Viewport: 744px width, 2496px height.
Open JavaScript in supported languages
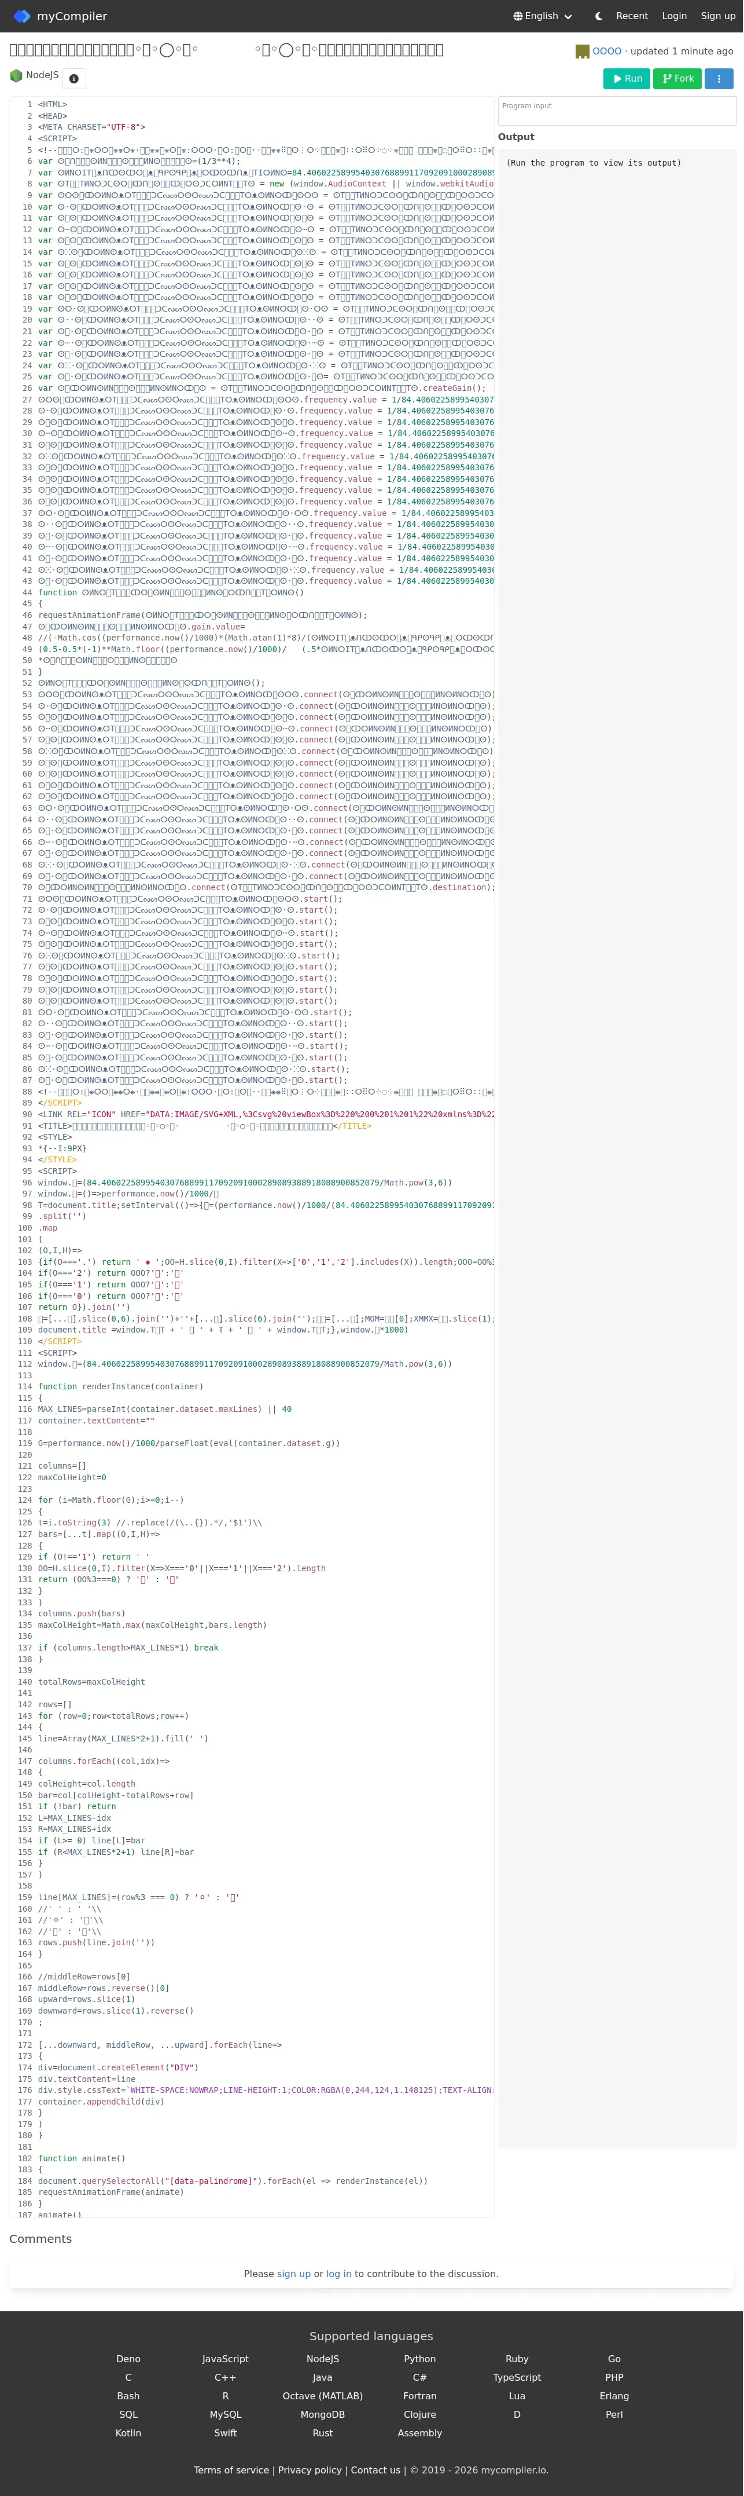[x=226, y=2358]
